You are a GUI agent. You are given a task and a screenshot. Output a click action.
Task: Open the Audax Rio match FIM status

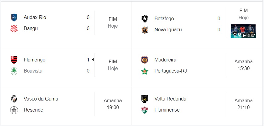coord(113,23)
